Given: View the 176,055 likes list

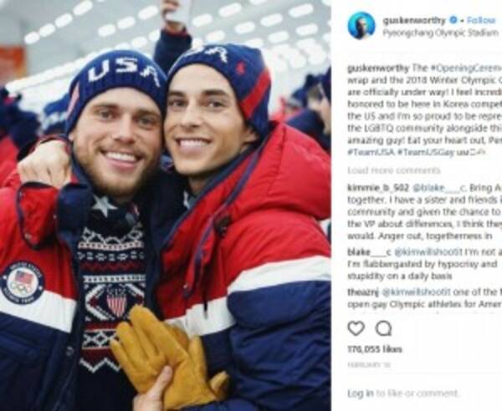Looking at the screenshot, I should coord(375,349).
